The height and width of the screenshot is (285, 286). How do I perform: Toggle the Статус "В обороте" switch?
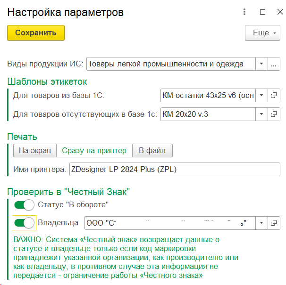[24, 204]
